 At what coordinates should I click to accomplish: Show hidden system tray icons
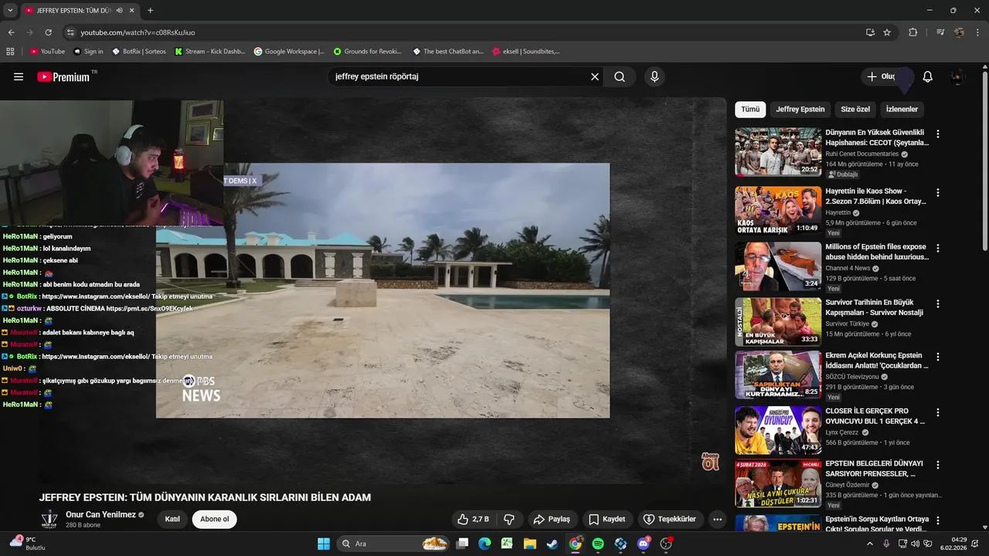(870, 544)
